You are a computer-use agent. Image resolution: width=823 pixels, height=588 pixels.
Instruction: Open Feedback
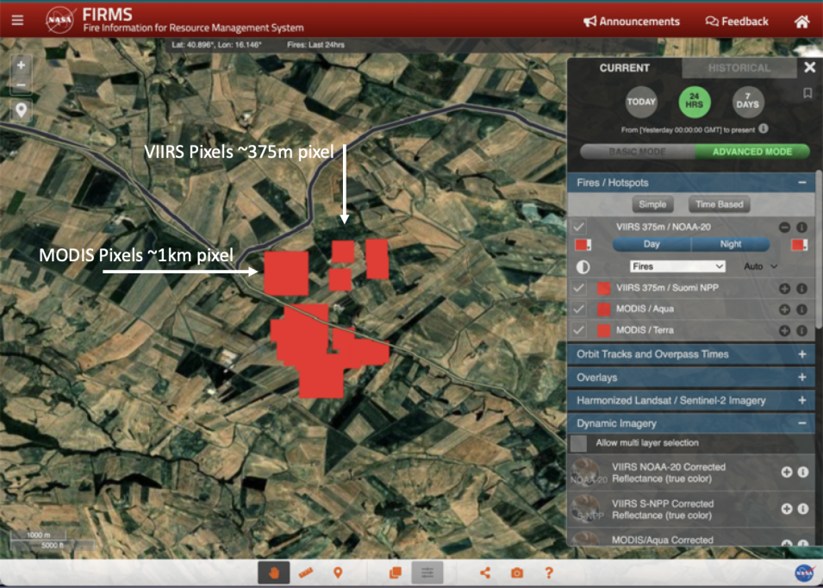point(737,22)
